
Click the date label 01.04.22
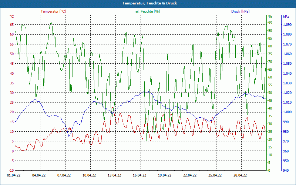click(14, 175)
